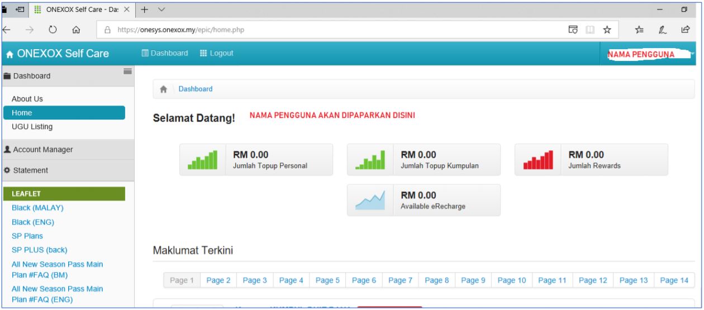
Task: Open Season Pass Main Plan FAQ (BM)
Action: 57,269
